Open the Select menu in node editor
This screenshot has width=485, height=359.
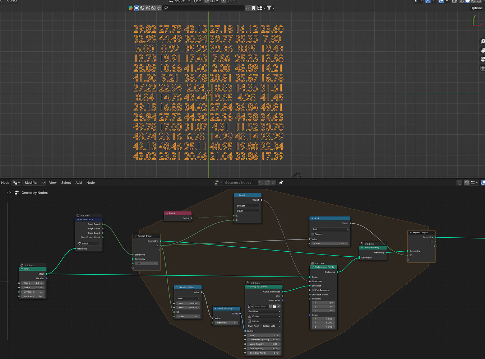(66, 183)
